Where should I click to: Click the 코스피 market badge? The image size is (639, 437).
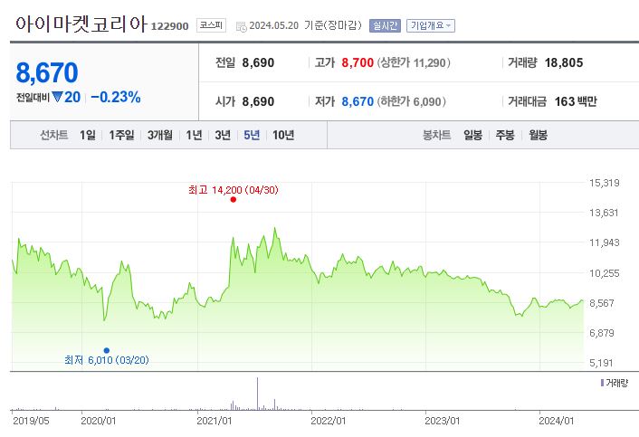[211, 25]
